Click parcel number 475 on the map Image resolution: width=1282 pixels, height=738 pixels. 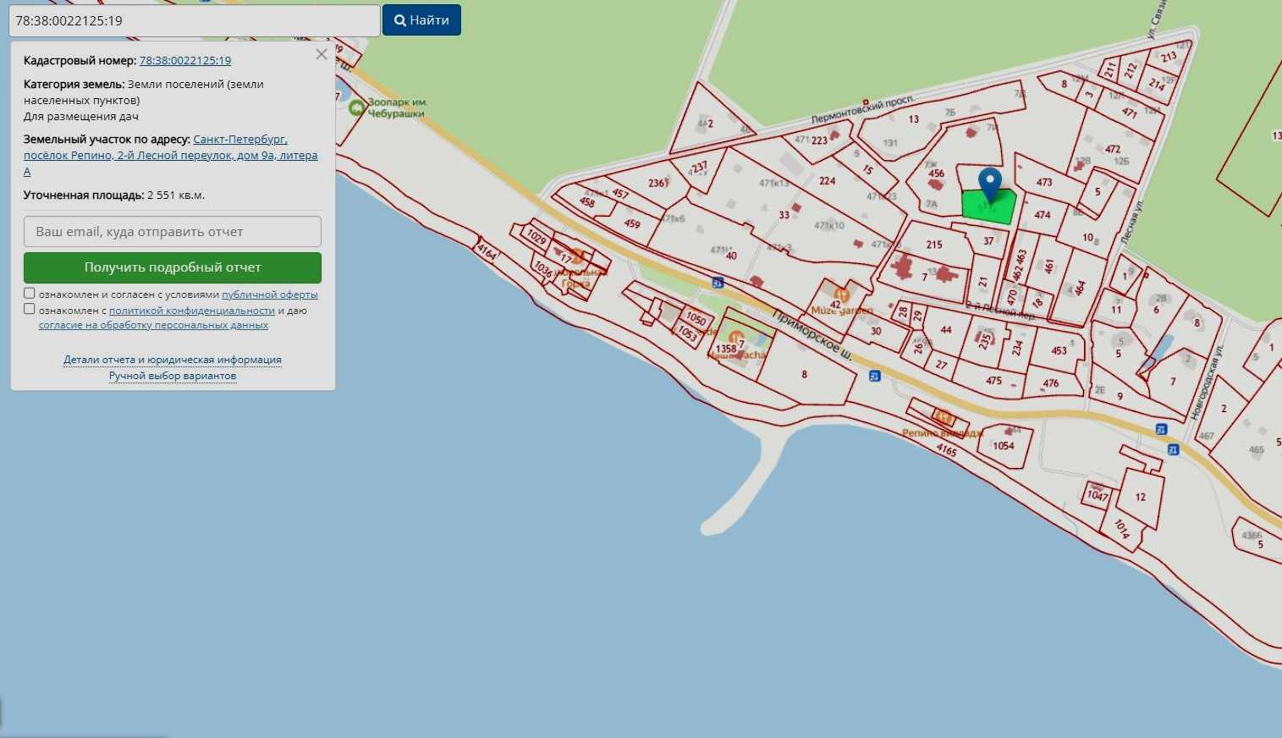pyautogui.click(x=993, y=381)
